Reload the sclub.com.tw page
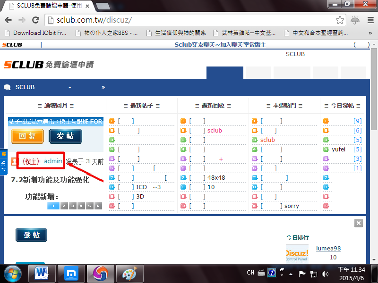 36,20
